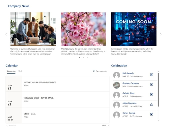Click the Next page chevron icon
This screenshot has width=170, height=132.
click(108, 126)
